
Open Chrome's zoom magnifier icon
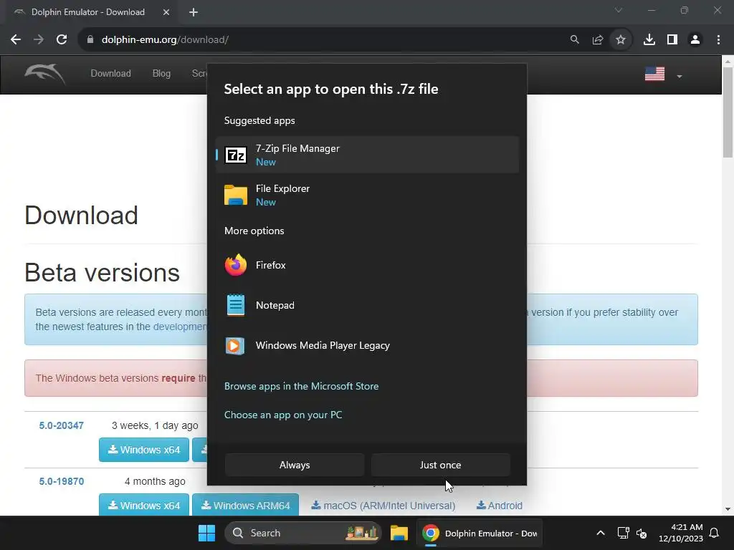coord(575,40)
